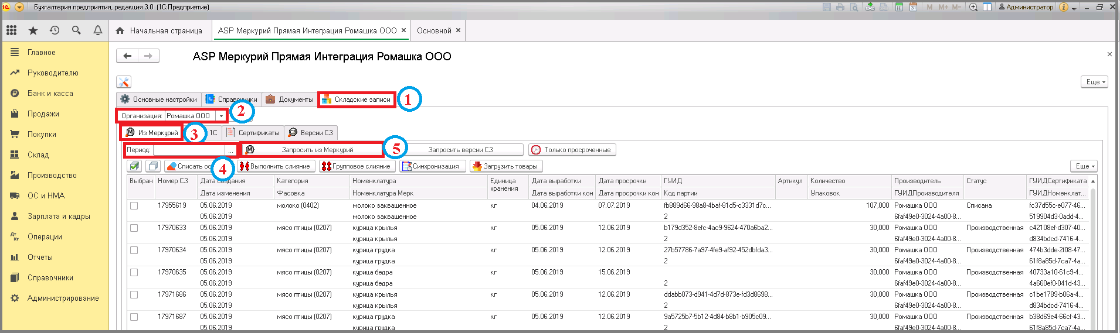
Task: Open the period picker ellipsis button
Action: tap(231, 150)
